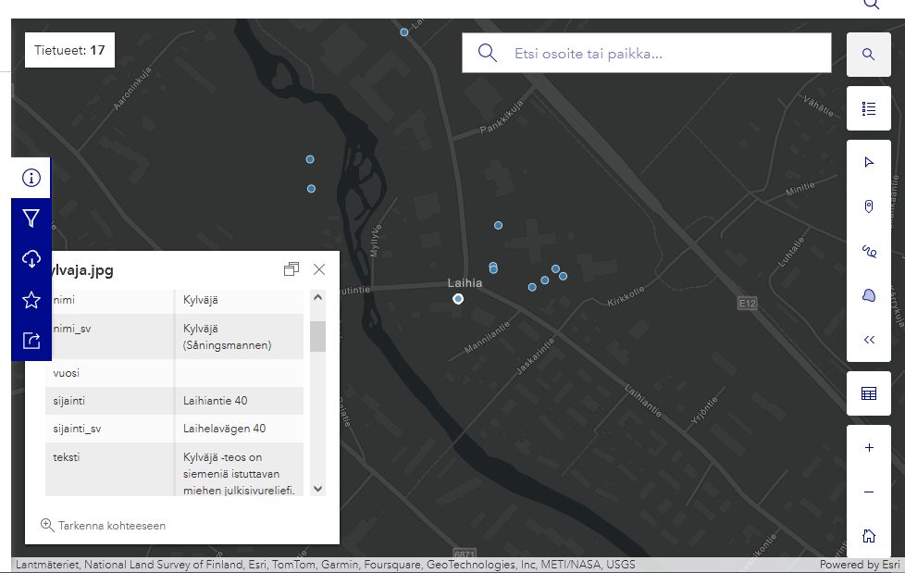Click the cloud download icon
The width and height of the screenshot is (905, 573).
coord(31,259)
